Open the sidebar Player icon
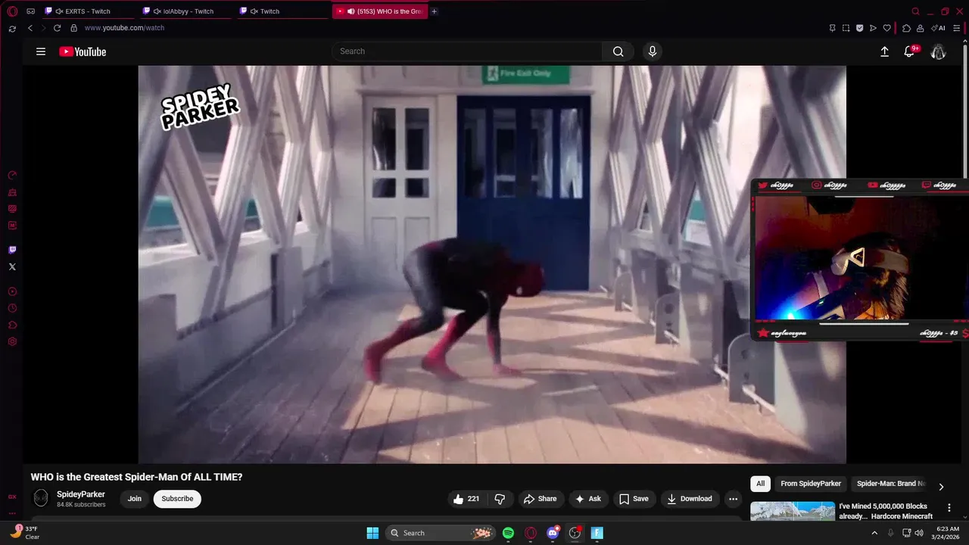The image size is (969, 545). [x=12, y=291]
